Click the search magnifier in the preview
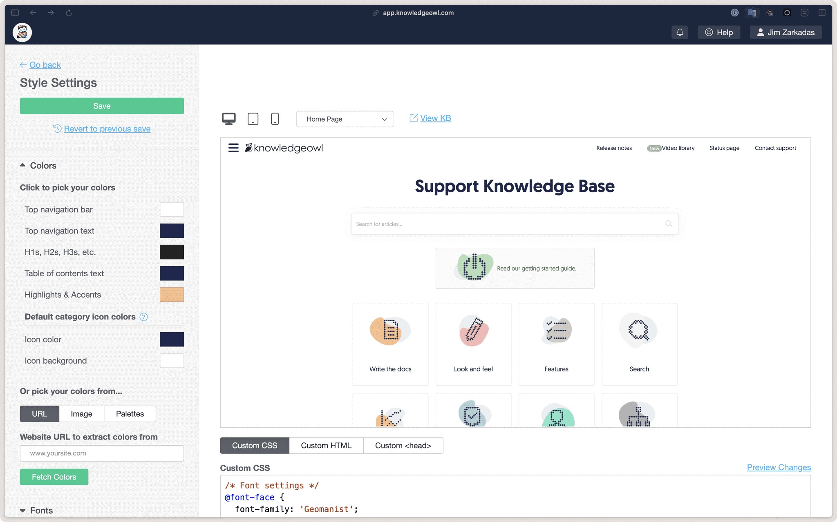This screenshot has height=522, width=837. (x=669, y=224)
